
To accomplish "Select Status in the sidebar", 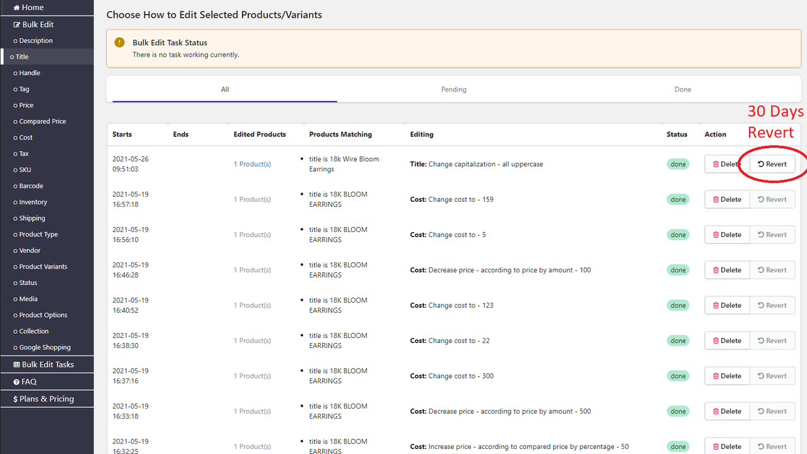I will click(x=47, y=283).
